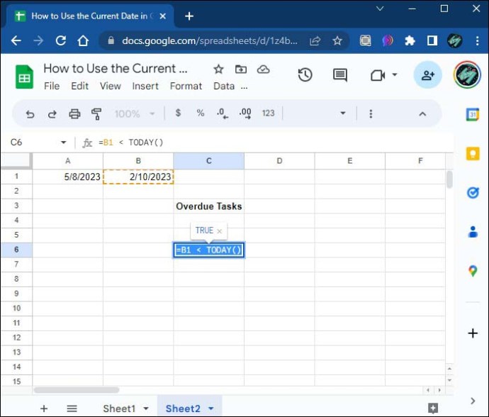The height and width of the screenshot is (417, 489).
Task: Open Google Tasks side panel icon
Action: 473,193
